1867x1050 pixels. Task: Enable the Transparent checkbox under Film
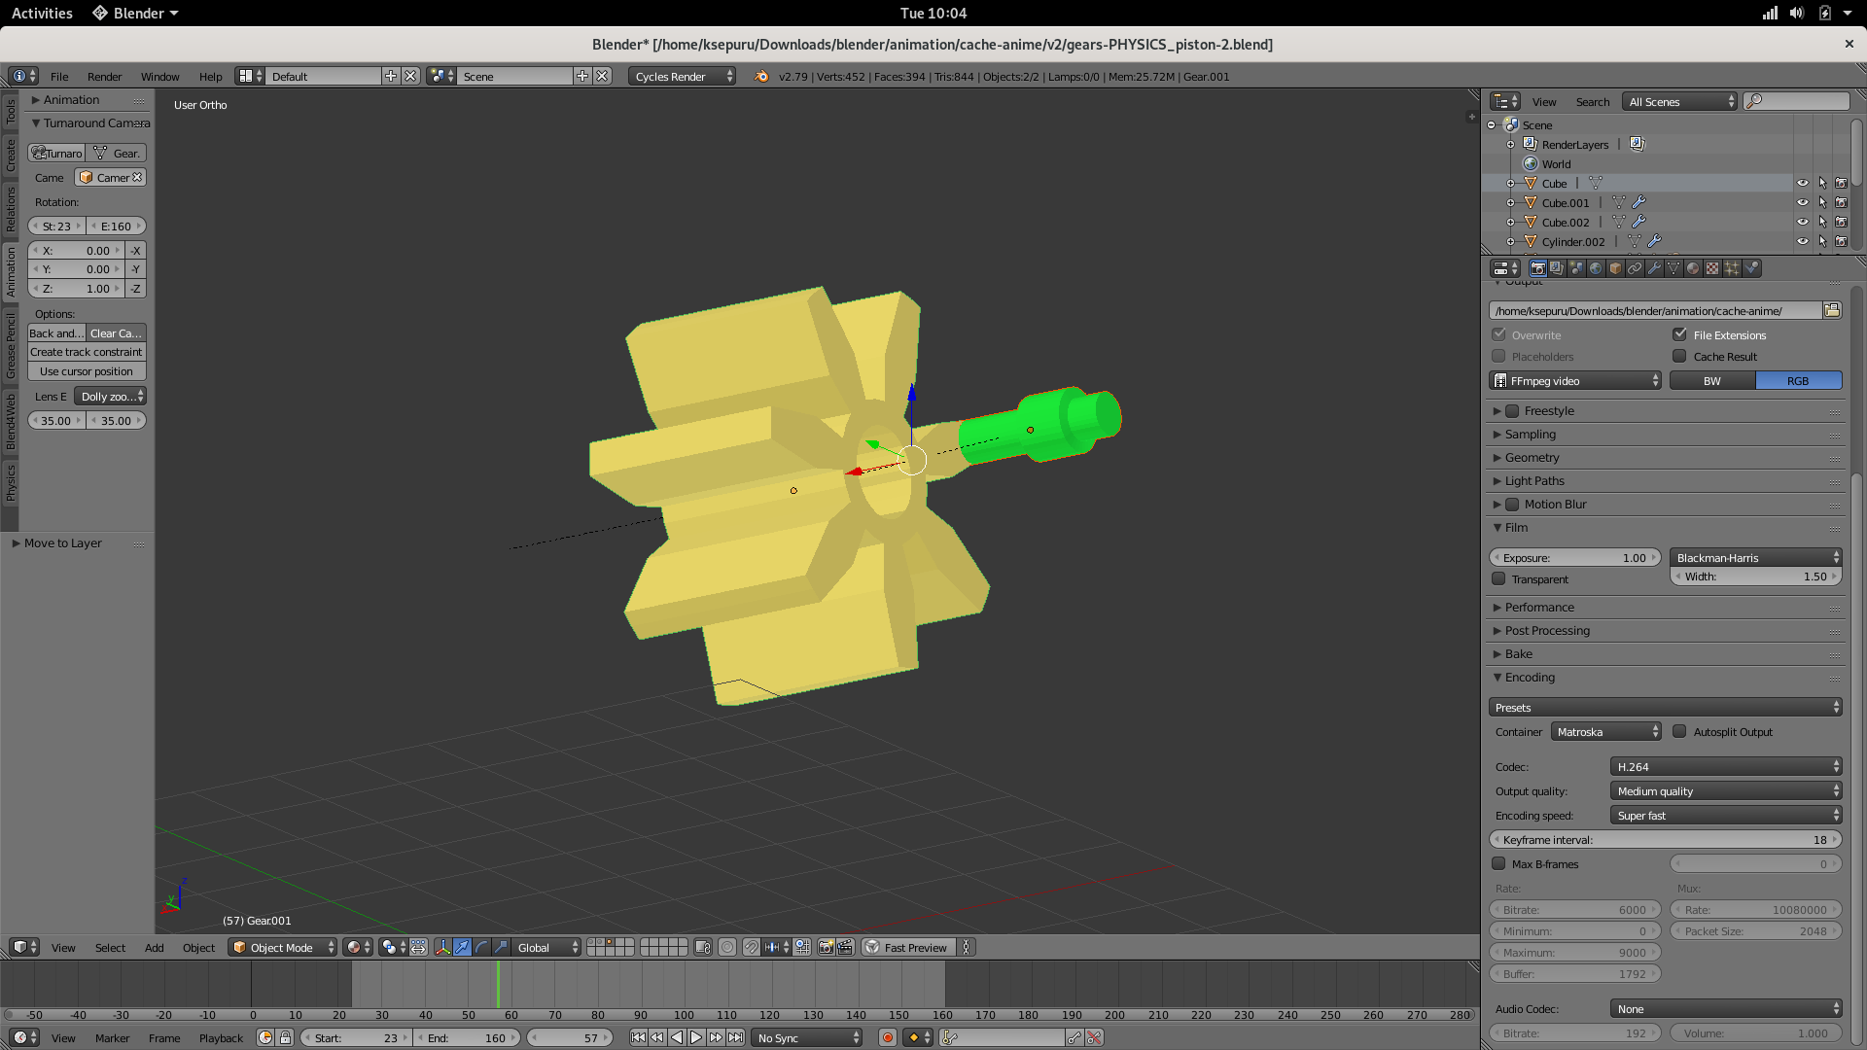1499,578
